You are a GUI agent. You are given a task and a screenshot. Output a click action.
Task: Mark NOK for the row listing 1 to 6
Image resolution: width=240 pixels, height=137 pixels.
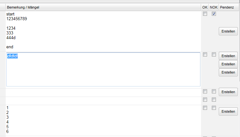click(214, 108)
